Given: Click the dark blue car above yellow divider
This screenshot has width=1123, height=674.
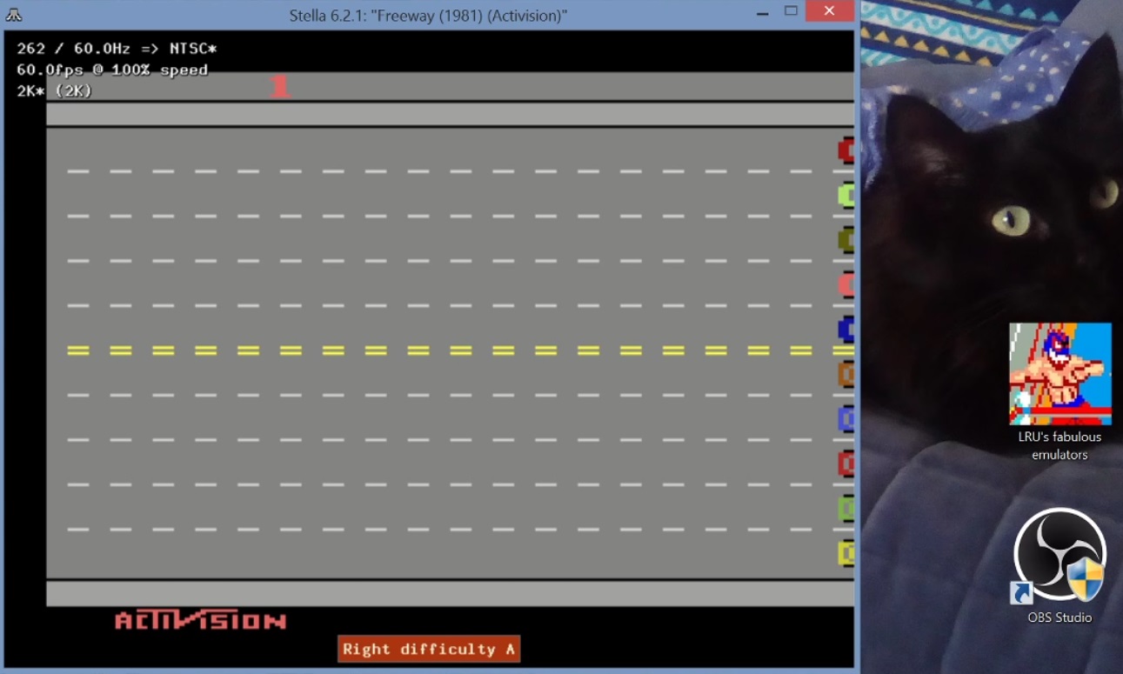Looking at the screenshot, I should (846, 329).
